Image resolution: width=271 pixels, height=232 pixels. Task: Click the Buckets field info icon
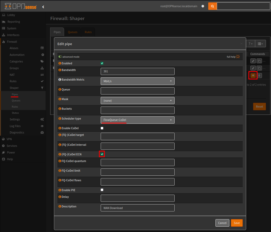pos(60,109)
